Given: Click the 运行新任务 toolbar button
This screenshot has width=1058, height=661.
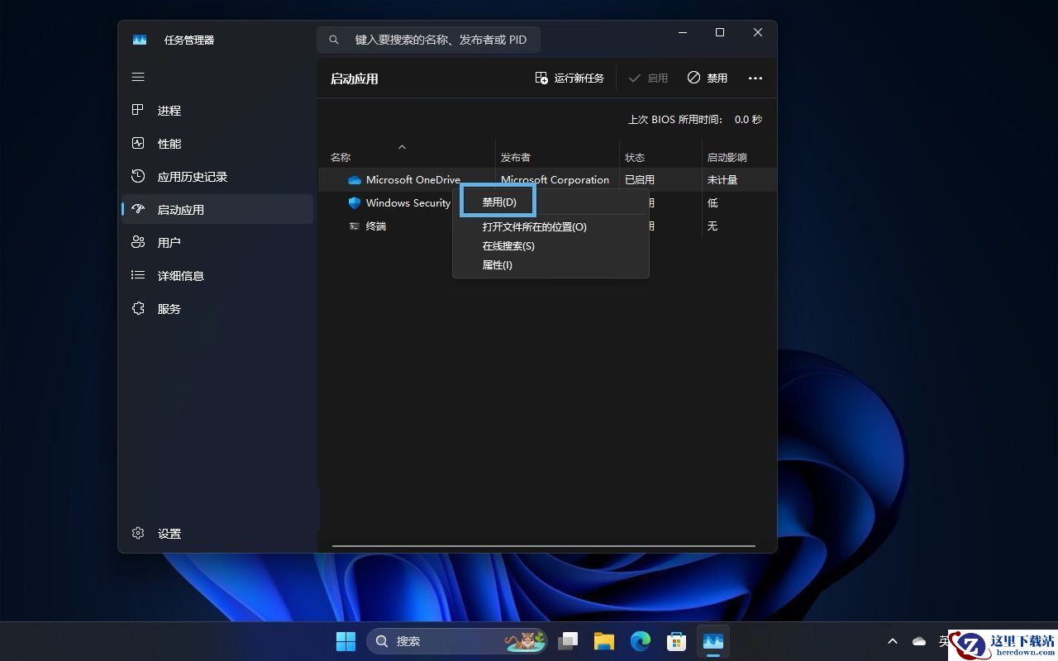Looking at the screenshot, I should 570,78.
